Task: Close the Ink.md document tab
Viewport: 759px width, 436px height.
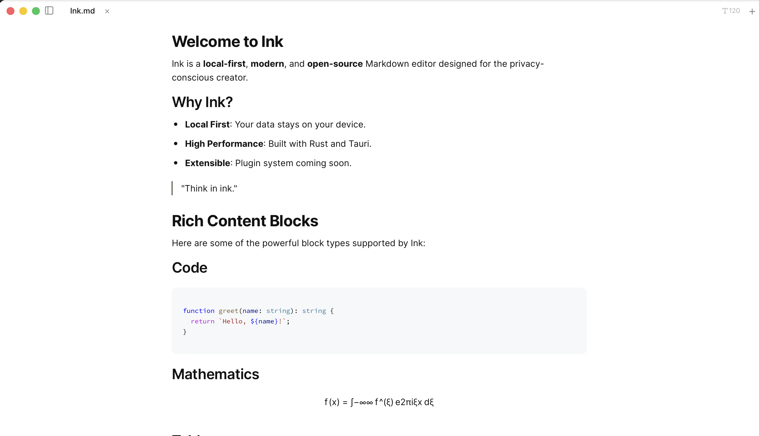Action: pyautogui.click(x=107, y=11)
